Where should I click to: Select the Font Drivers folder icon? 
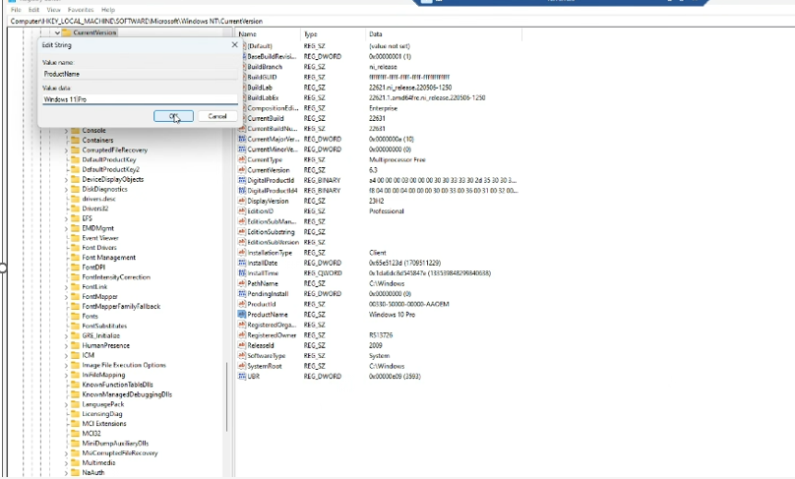tap(75, 247)
